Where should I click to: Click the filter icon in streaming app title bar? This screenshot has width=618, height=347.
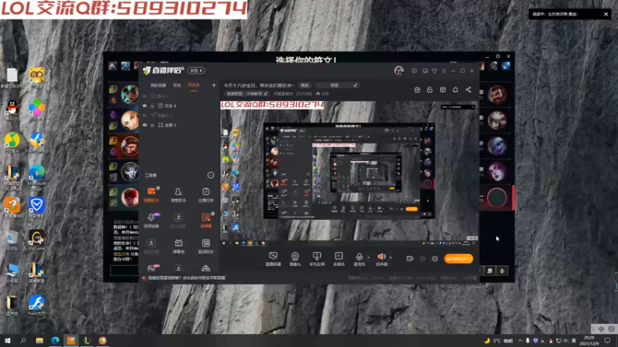434,71
